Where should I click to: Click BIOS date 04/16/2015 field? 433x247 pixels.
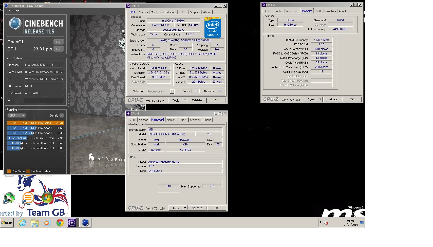tap(185, 171)
